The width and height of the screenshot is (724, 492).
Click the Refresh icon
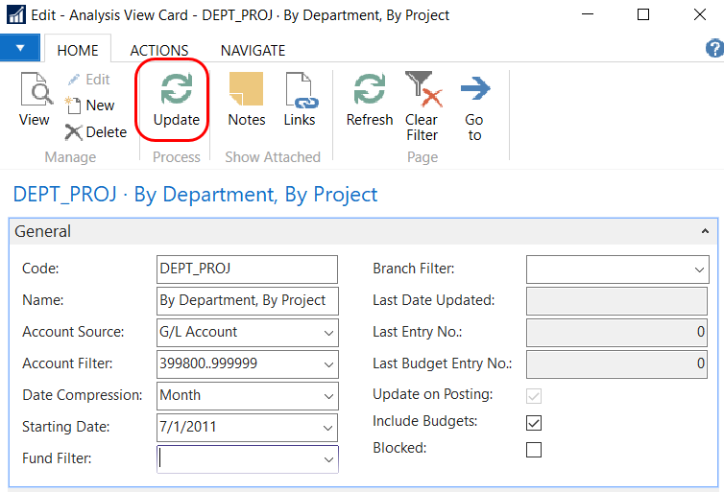point(370,90)
